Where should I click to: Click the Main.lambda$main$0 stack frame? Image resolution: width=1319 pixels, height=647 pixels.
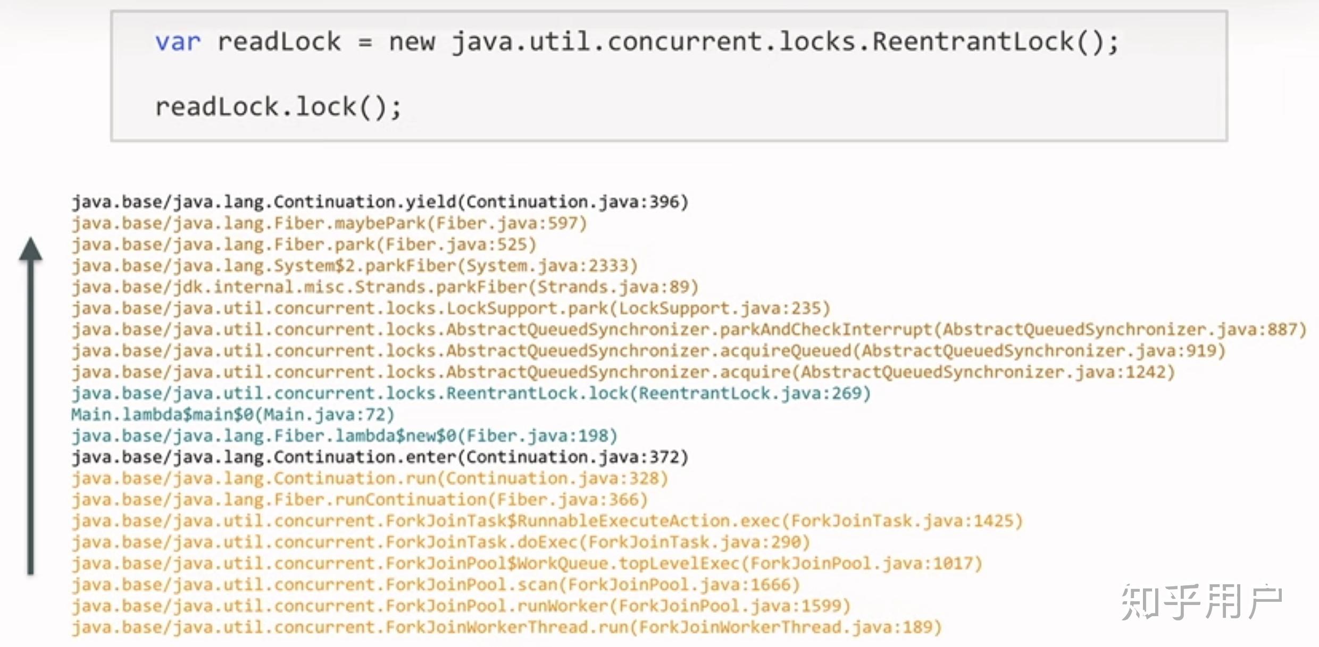pos(232,415)
